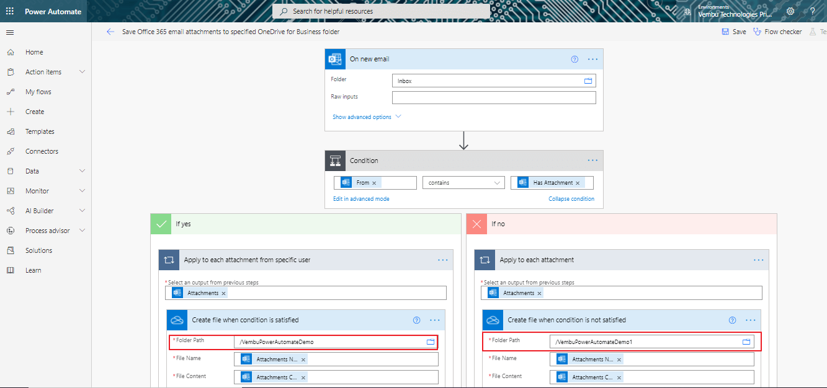Click the If no branch header
827x388 pixels.
click(x=621, y=224)
